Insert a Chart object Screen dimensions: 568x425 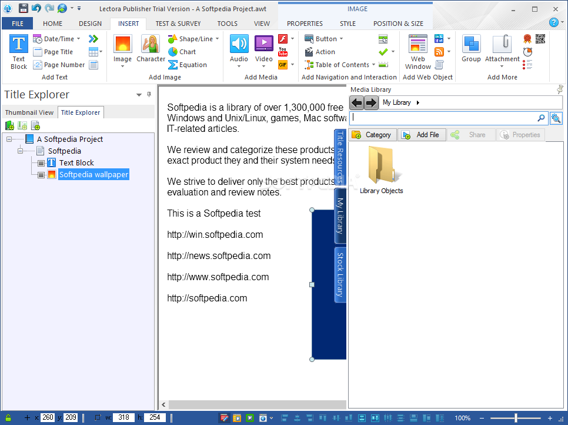pyautogui.click(x=182, y=52)
